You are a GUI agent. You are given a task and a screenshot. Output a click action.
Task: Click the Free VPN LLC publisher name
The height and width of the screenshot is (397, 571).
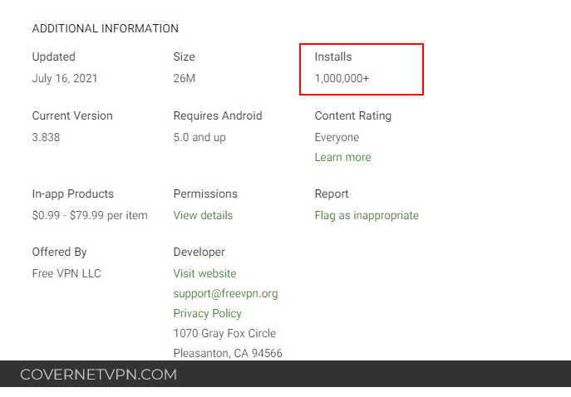point(66,273)
